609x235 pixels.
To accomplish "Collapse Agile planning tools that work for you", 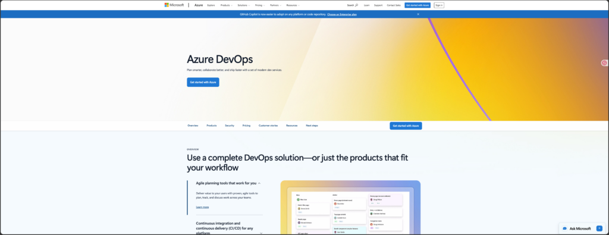I will click(228, 183).
